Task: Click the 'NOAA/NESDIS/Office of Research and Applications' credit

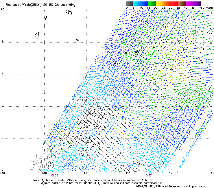Action: click(x=170, y=186)
